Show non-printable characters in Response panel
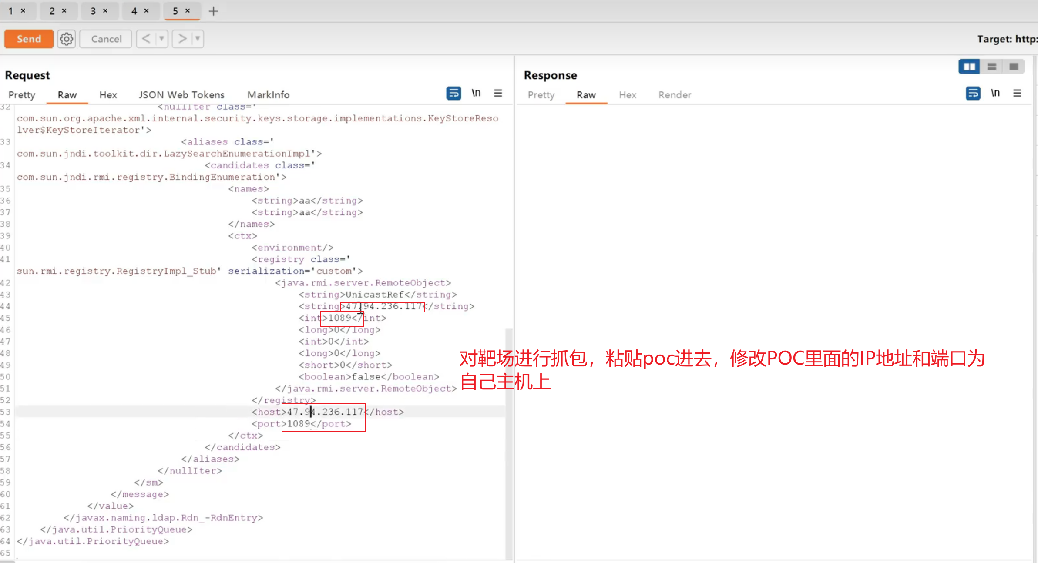Screen dimensions: 1038x563 point(995,93)
